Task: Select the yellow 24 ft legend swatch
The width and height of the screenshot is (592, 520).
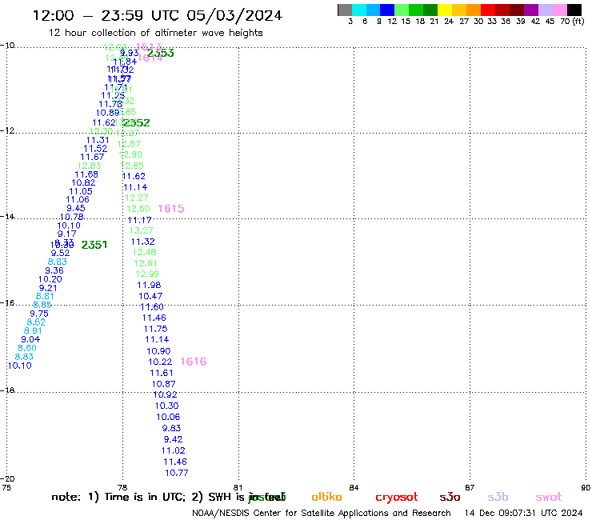Action: (x=445, y=10)
